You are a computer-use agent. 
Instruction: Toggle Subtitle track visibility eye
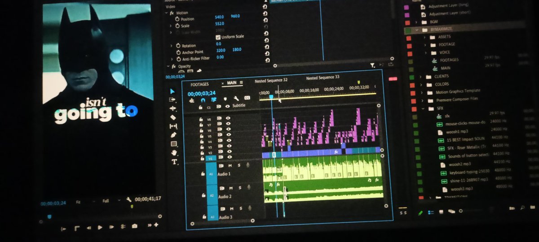coord(228,107)
